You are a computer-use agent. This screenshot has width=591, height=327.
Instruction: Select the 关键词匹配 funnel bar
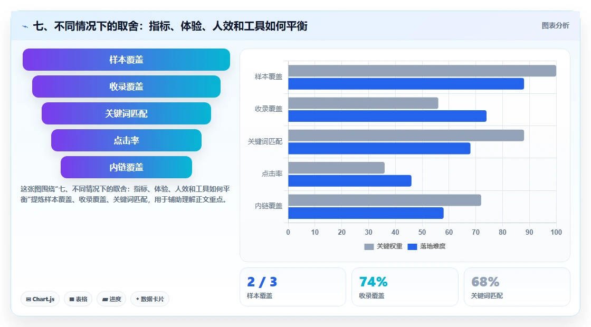point(126,113)
